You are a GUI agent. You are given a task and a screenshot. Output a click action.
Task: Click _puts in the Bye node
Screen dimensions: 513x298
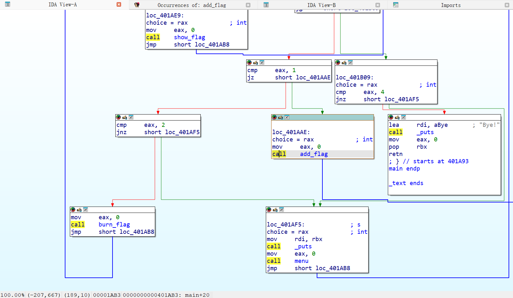425,132
